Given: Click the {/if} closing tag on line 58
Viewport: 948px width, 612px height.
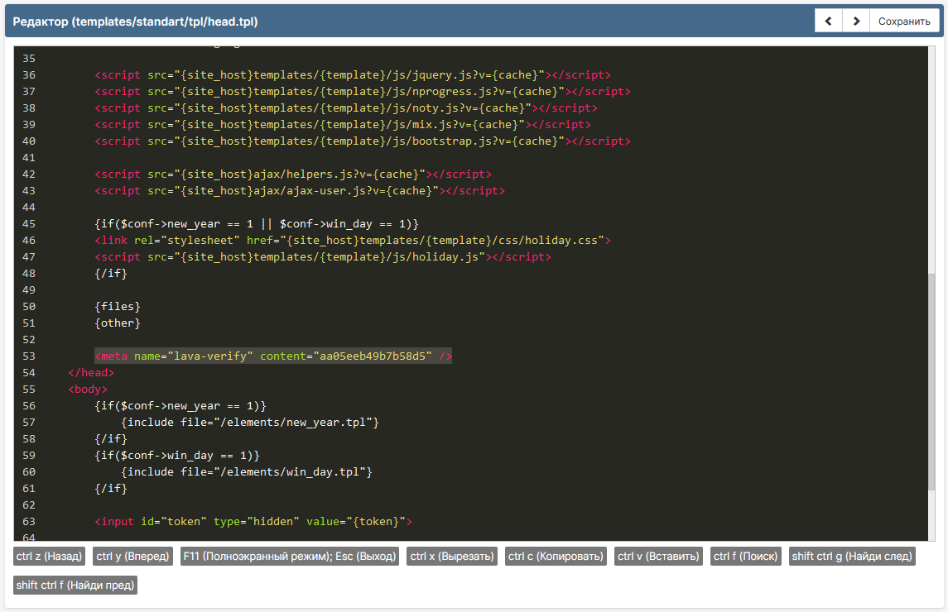Looking at the screenshot, I should [111, 438].
